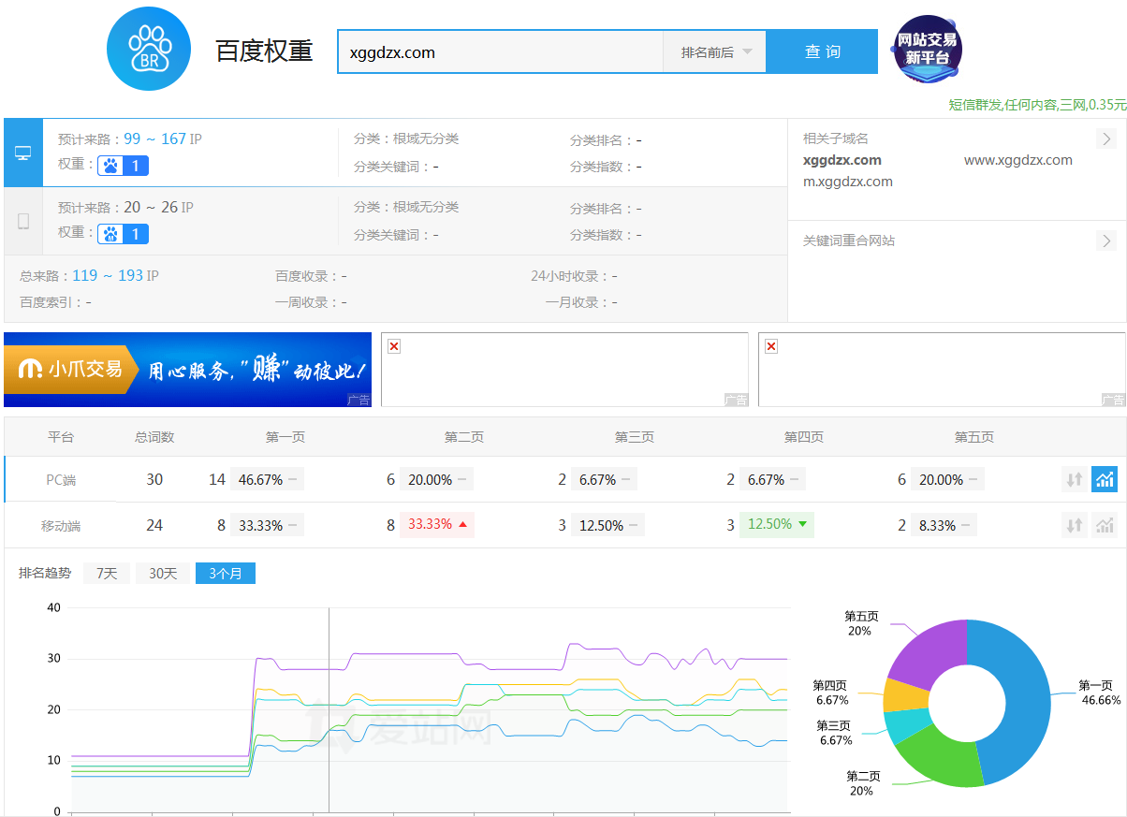The height and width of the screenshot is (817, 1127).
Task: Open the www.xggdzx.com subdomain link
Action: [x=1017, y=160]
